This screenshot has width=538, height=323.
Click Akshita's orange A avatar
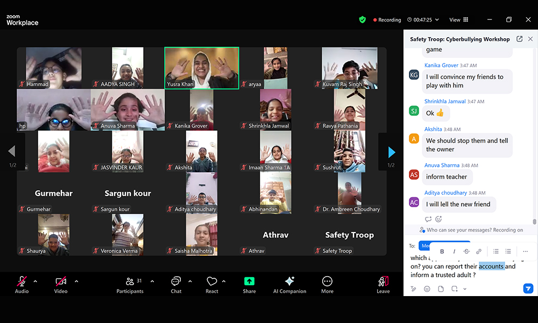pos(414,139)
